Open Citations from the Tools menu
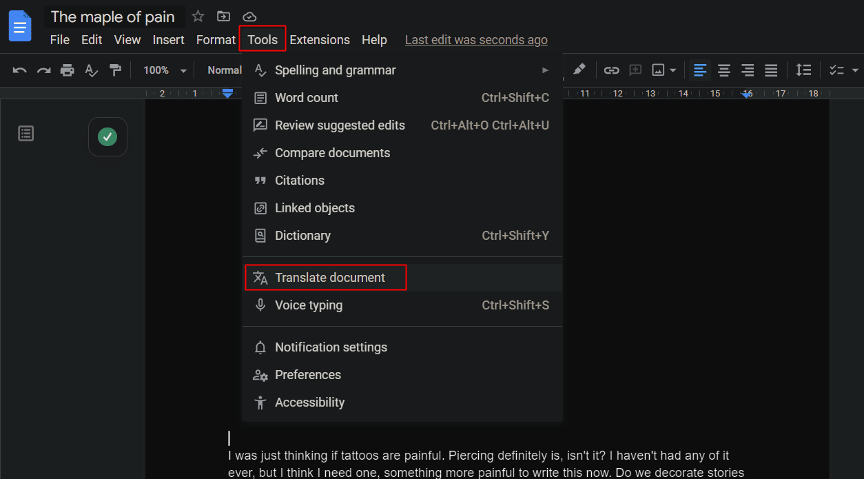The image size is (864, 479). pos(402,181)
